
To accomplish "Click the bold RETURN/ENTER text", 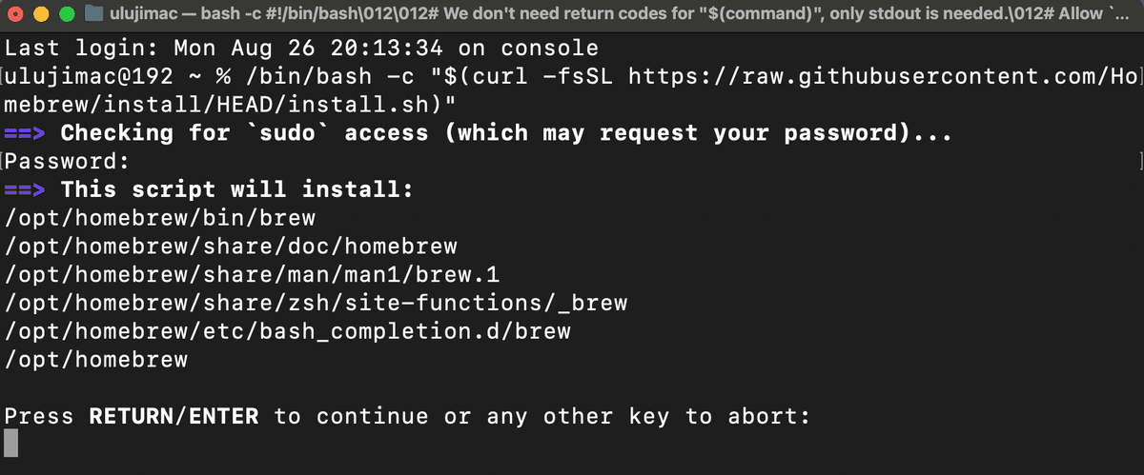I will point(174,416).
